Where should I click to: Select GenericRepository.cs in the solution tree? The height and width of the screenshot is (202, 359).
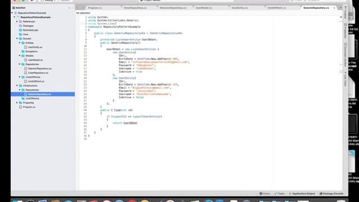pos(43,94)
